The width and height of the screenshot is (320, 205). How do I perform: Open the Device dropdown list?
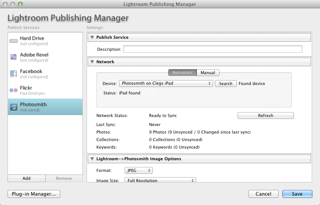(166, 84)
